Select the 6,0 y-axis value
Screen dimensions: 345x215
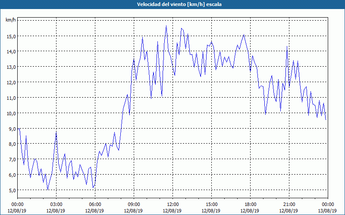point(12,175)
